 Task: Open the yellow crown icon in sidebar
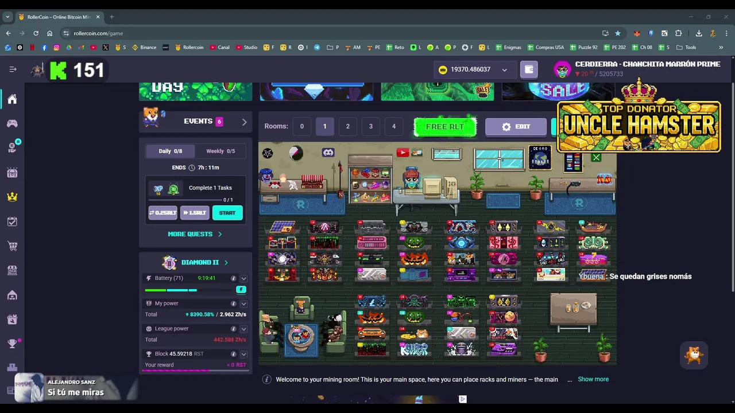pyautogui.click(x=12, y=197)
